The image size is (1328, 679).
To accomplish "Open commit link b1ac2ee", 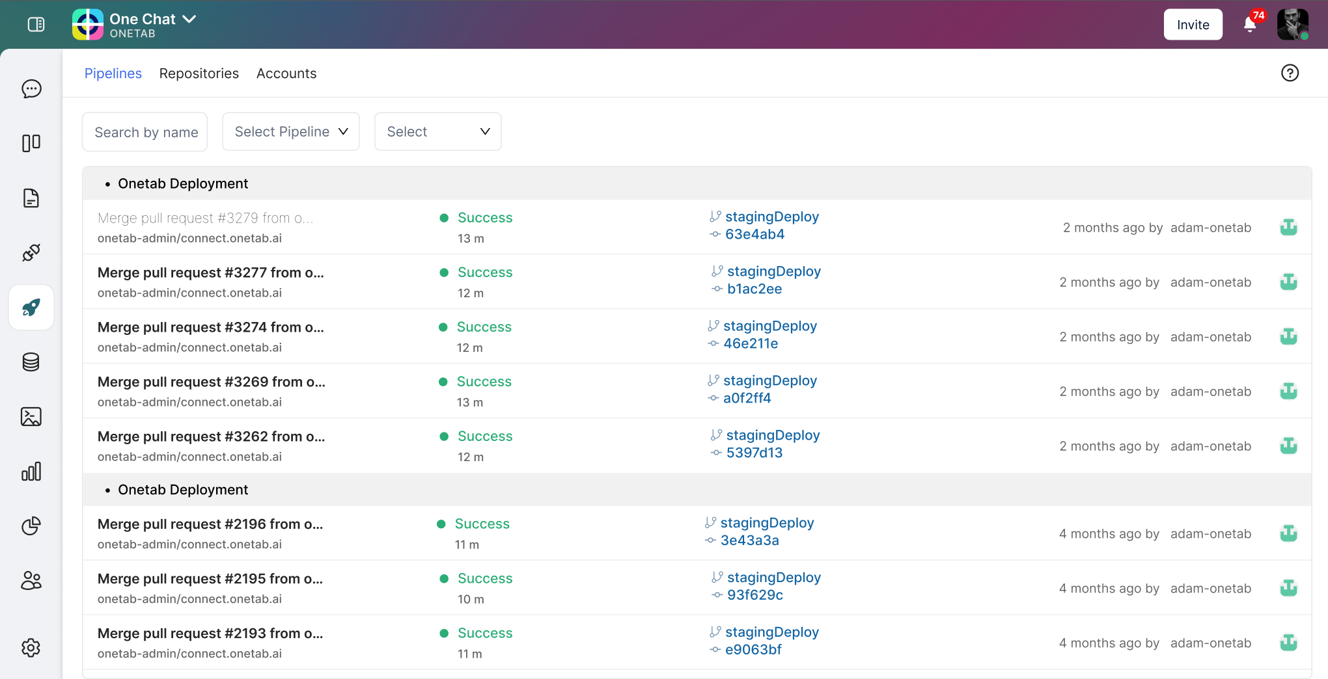I will click(x=754, y=289).
